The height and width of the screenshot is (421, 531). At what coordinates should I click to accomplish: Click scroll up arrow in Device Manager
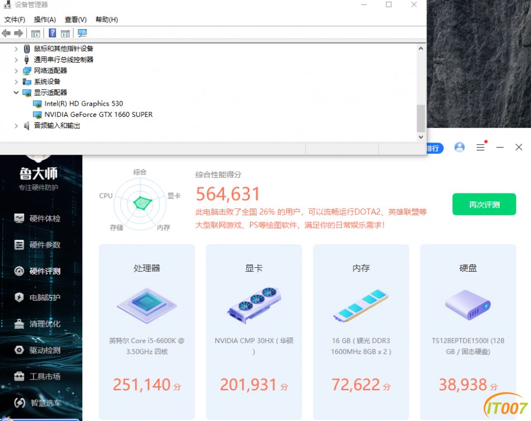tap(420, 49)
